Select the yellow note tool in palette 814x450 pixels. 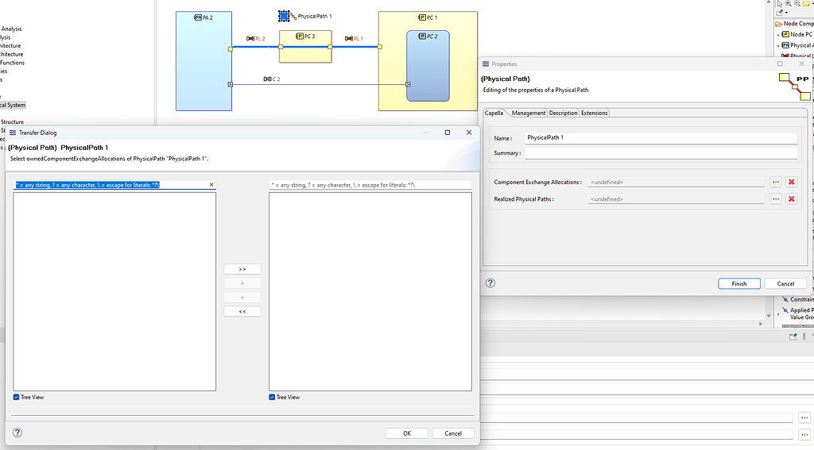click(806, 4)
